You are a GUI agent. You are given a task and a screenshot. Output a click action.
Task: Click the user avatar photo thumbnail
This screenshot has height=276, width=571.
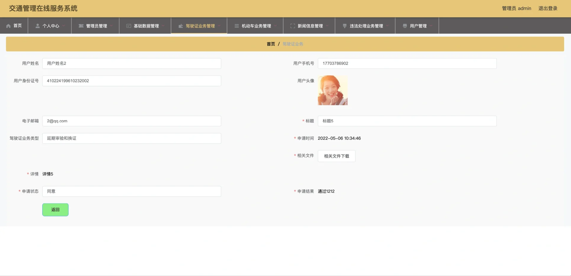coord(332,90)
